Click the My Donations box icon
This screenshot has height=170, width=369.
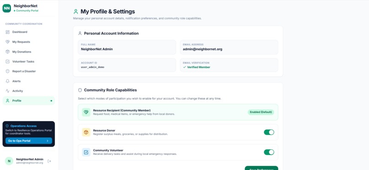(x=7, y=52)
